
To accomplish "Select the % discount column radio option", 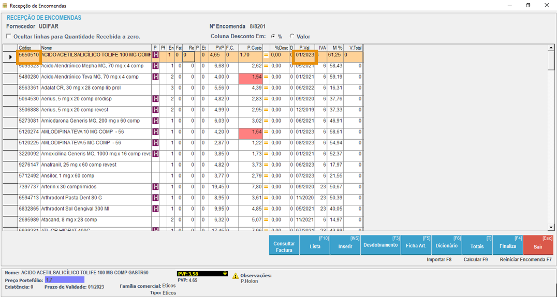I will 273,37.
